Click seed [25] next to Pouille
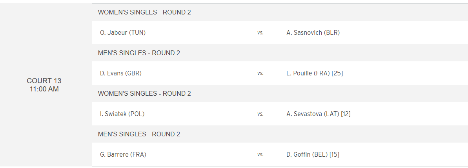The height and width of the screenshot is (168, 468). pos(337,73)
